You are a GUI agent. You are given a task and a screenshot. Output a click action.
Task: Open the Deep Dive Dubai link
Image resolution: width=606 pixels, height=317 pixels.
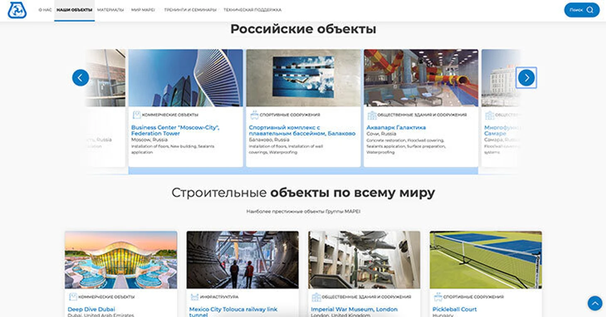click(91, 309)
